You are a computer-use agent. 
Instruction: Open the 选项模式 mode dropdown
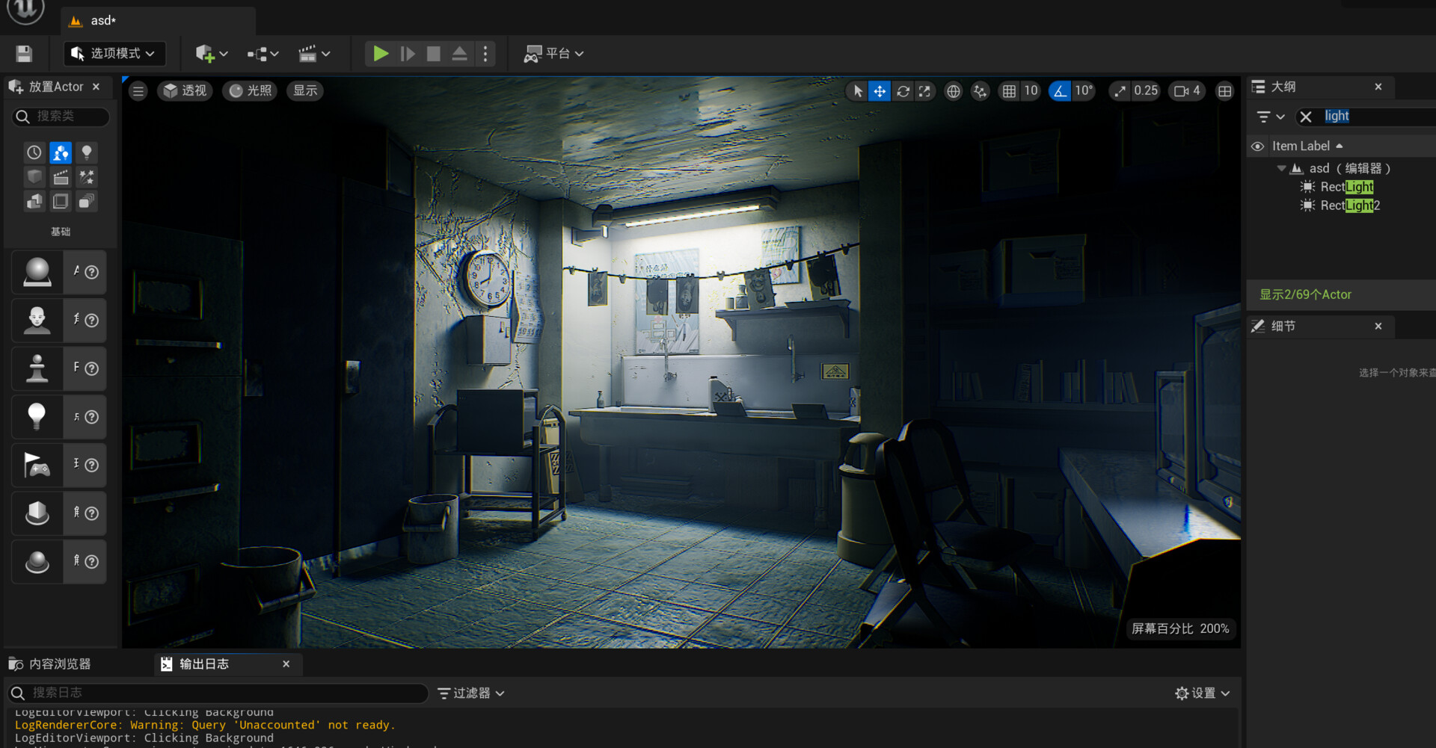[x=114, y=53]
